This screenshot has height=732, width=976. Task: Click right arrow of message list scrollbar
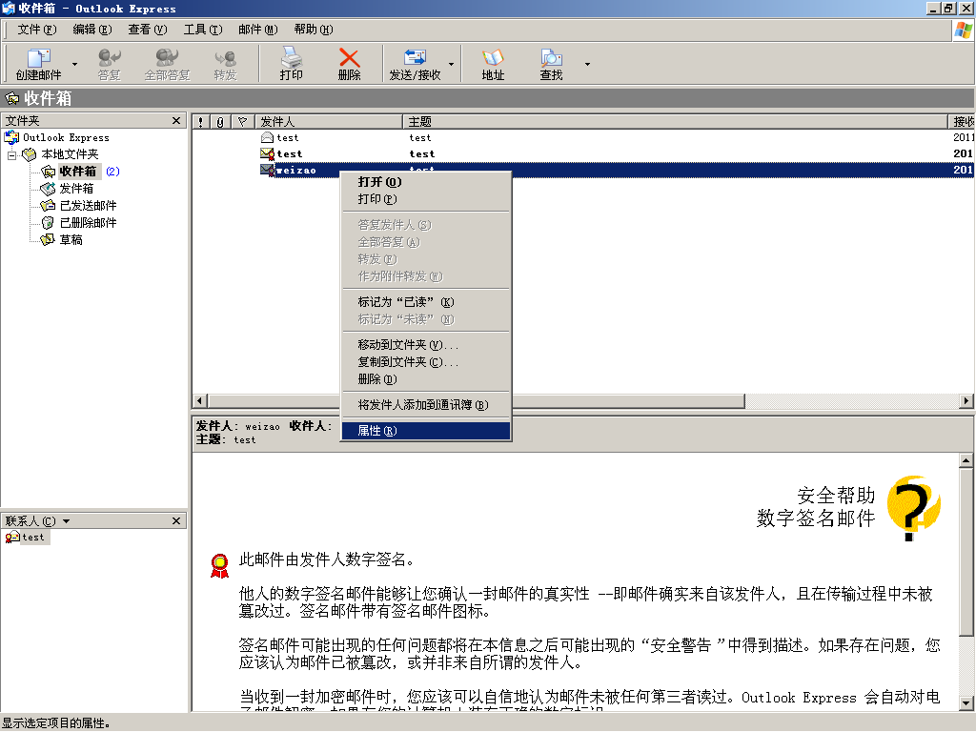coord(966,401)
